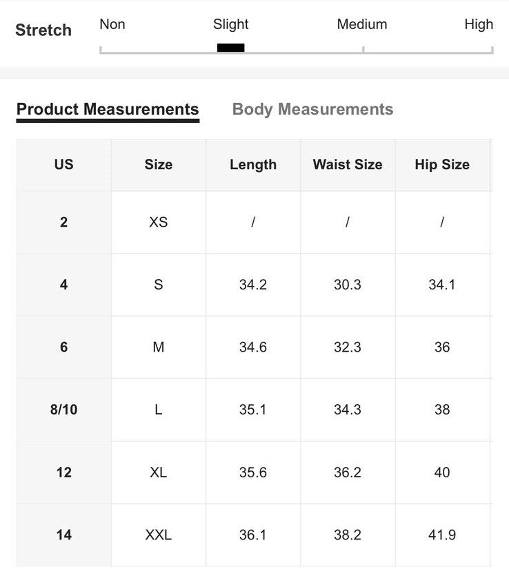Select the Product Measurements tab
509x572 pixels.
tap(108, 109)
